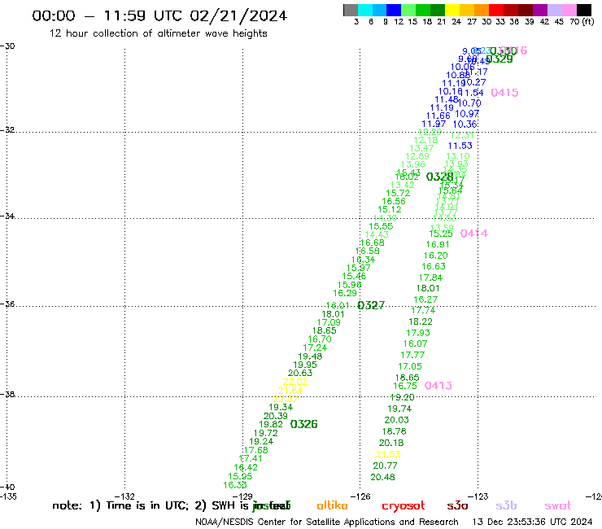Click the 's3a' satellite legend label
Screen dimensions: 602x529
pos(457,505)
